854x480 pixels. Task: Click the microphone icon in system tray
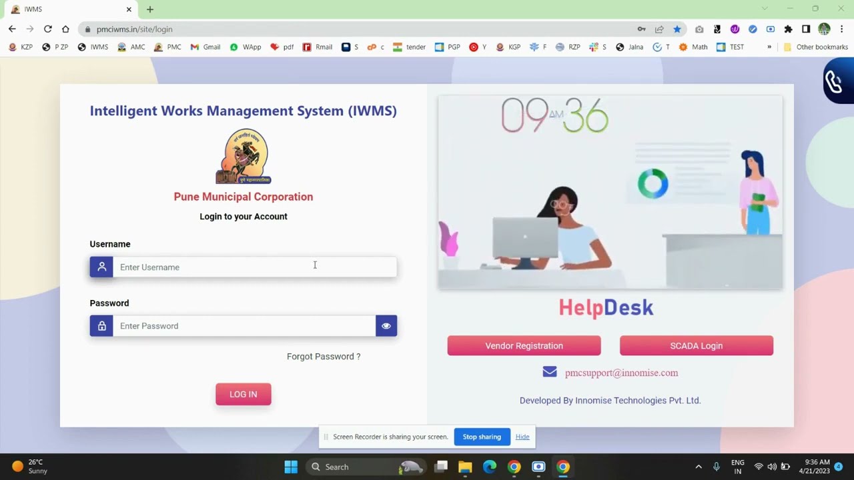(x=717, y=467)
